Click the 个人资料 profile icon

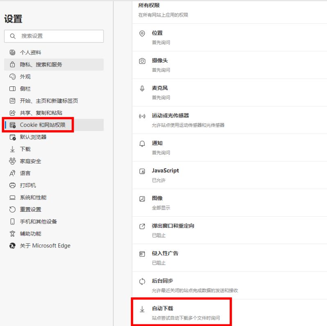(12, 52)
